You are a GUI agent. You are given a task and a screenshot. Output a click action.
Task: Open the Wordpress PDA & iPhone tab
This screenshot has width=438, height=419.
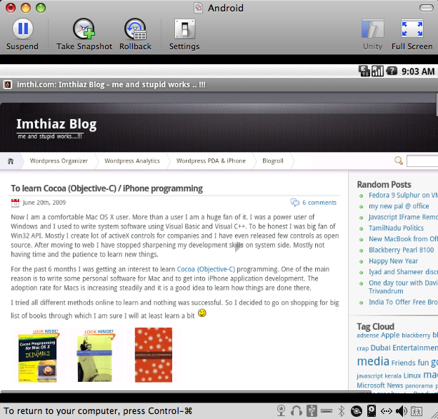pos(211,161)
